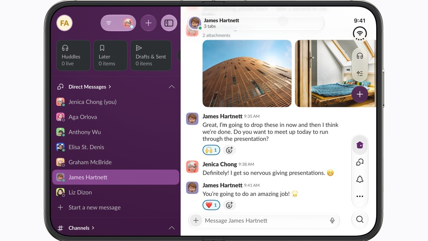The width and height of the screenshot is (428, 241).
Task: Open the Channels header link
Action: point(81,228)
